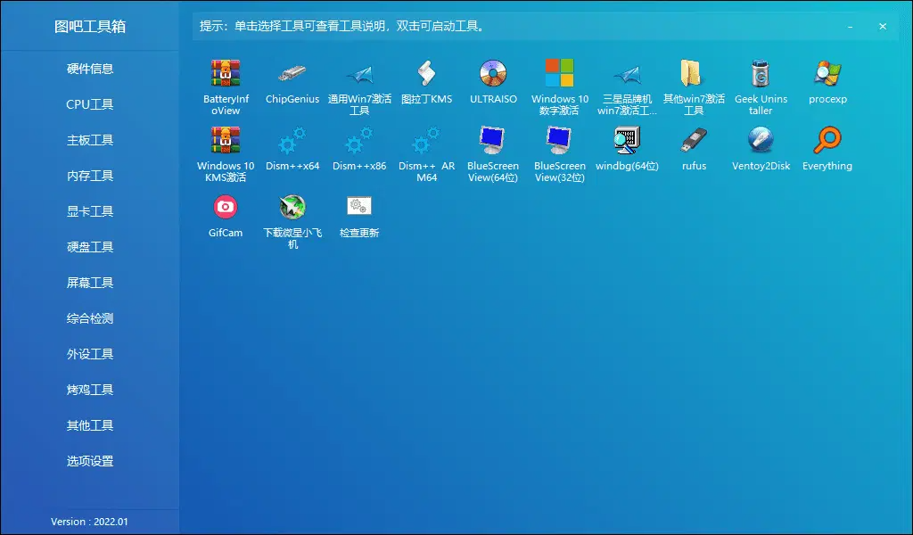Launch ChipGenius
This screenshot has height=535, width=913.
[292, 76]
